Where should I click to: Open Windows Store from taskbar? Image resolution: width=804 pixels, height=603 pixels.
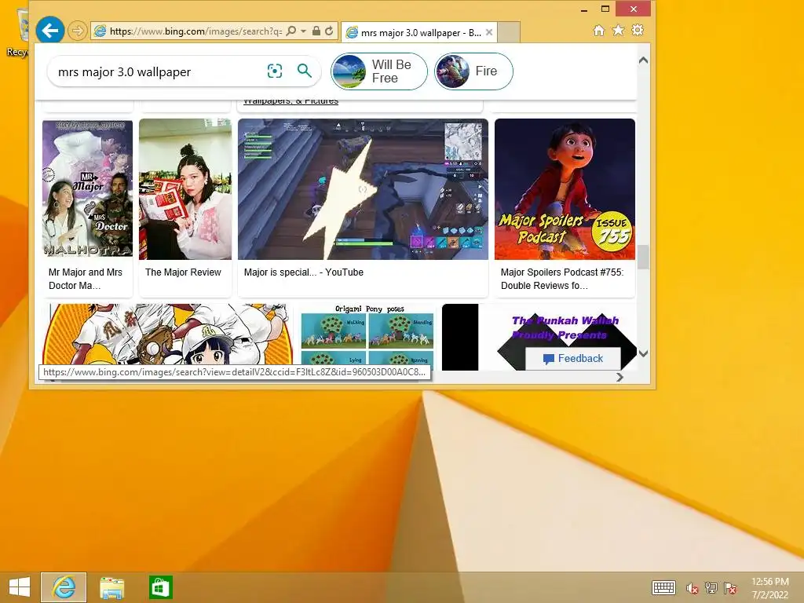pos(160,587)
